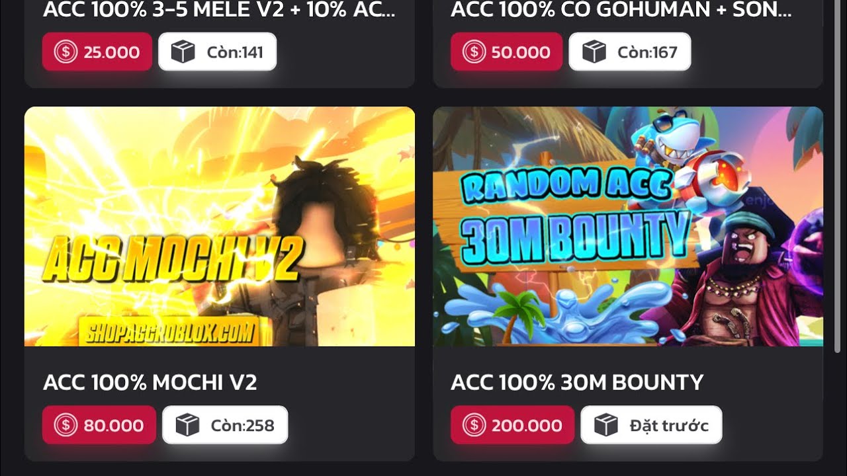Click the coin icon beside 200.000 price

(x=474, y=425)
